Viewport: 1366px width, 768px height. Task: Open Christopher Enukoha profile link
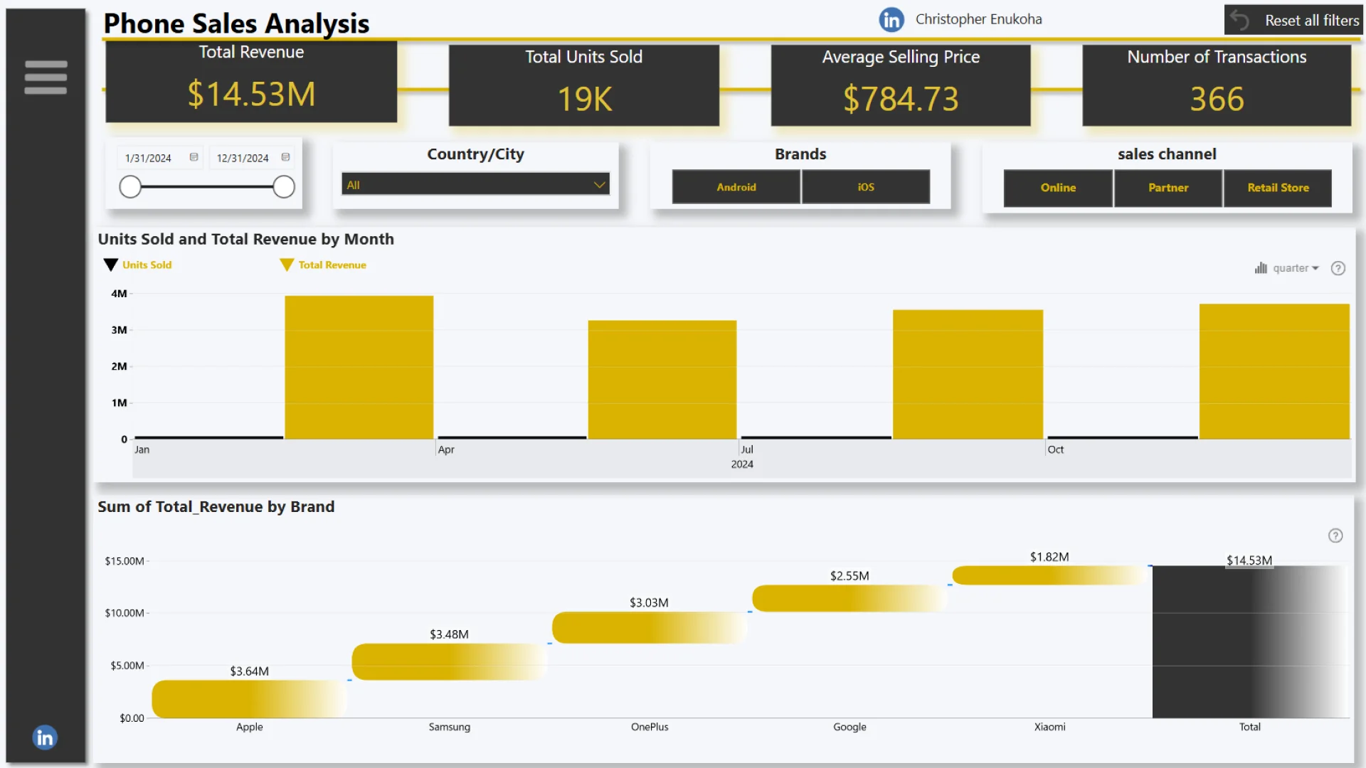click(x=978, y=19)
